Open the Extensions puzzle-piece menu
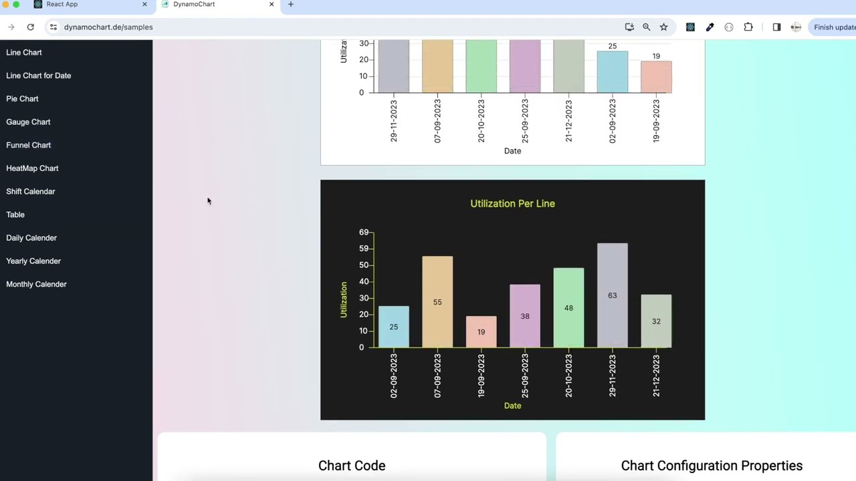Screen dimensions: 856x481 (x=748, y=27)
